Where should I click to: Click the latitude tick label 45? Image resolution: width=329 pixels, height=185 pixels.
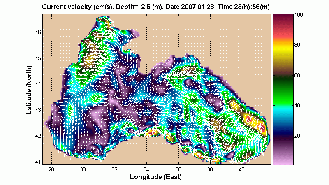(38, 58)
